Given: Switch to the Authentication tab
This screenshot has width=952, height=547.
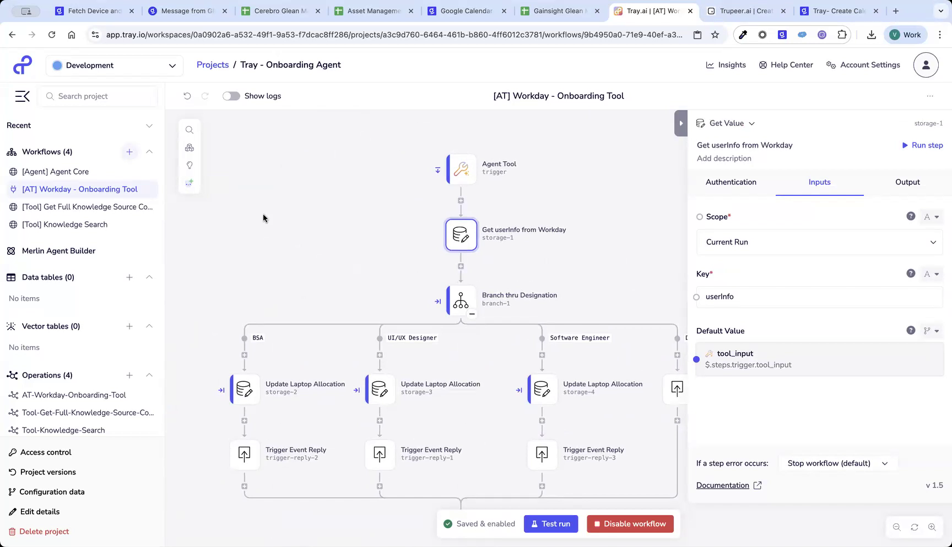Looking at the screenshot, I should 731,182.
